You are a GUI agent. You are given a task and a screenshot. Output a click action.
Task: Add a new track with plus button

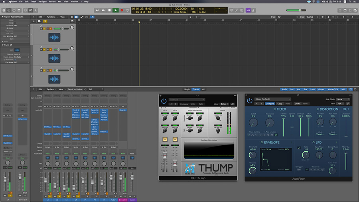tap(34, 21)
